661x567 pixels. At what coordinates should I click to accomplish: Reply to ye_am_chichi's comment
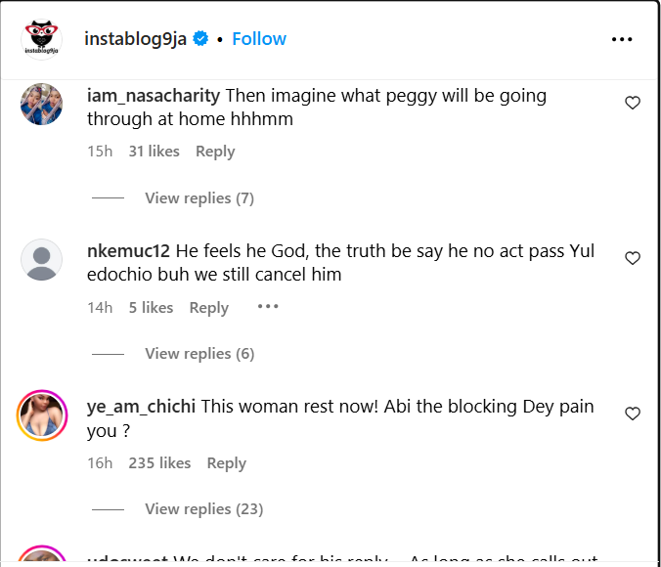[x=227, y=463]
